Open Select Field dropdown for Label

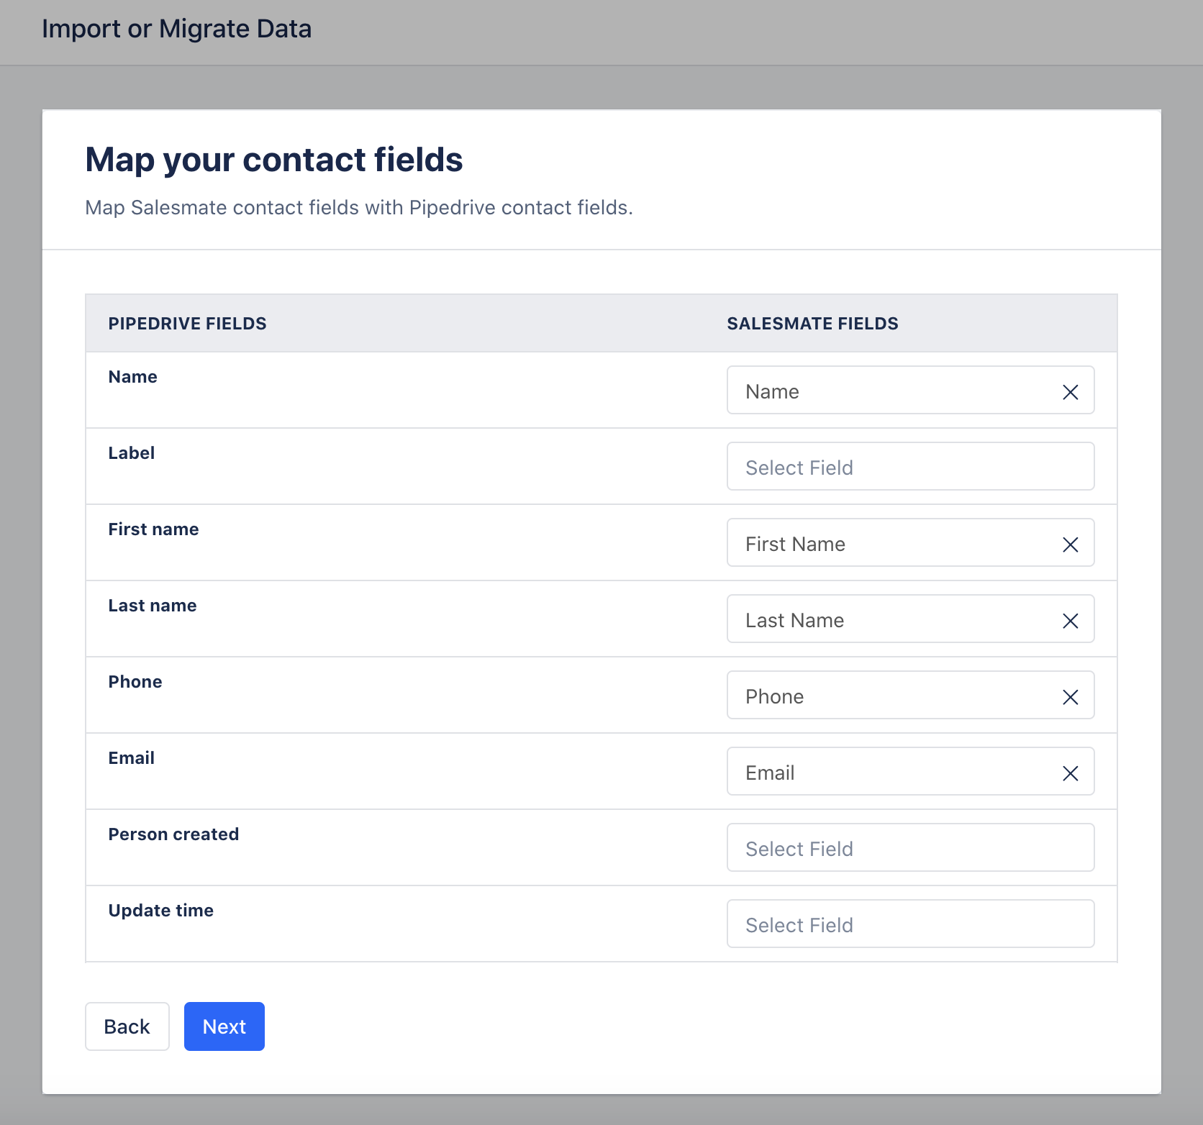pyautogui.click(x=910, y=467)
